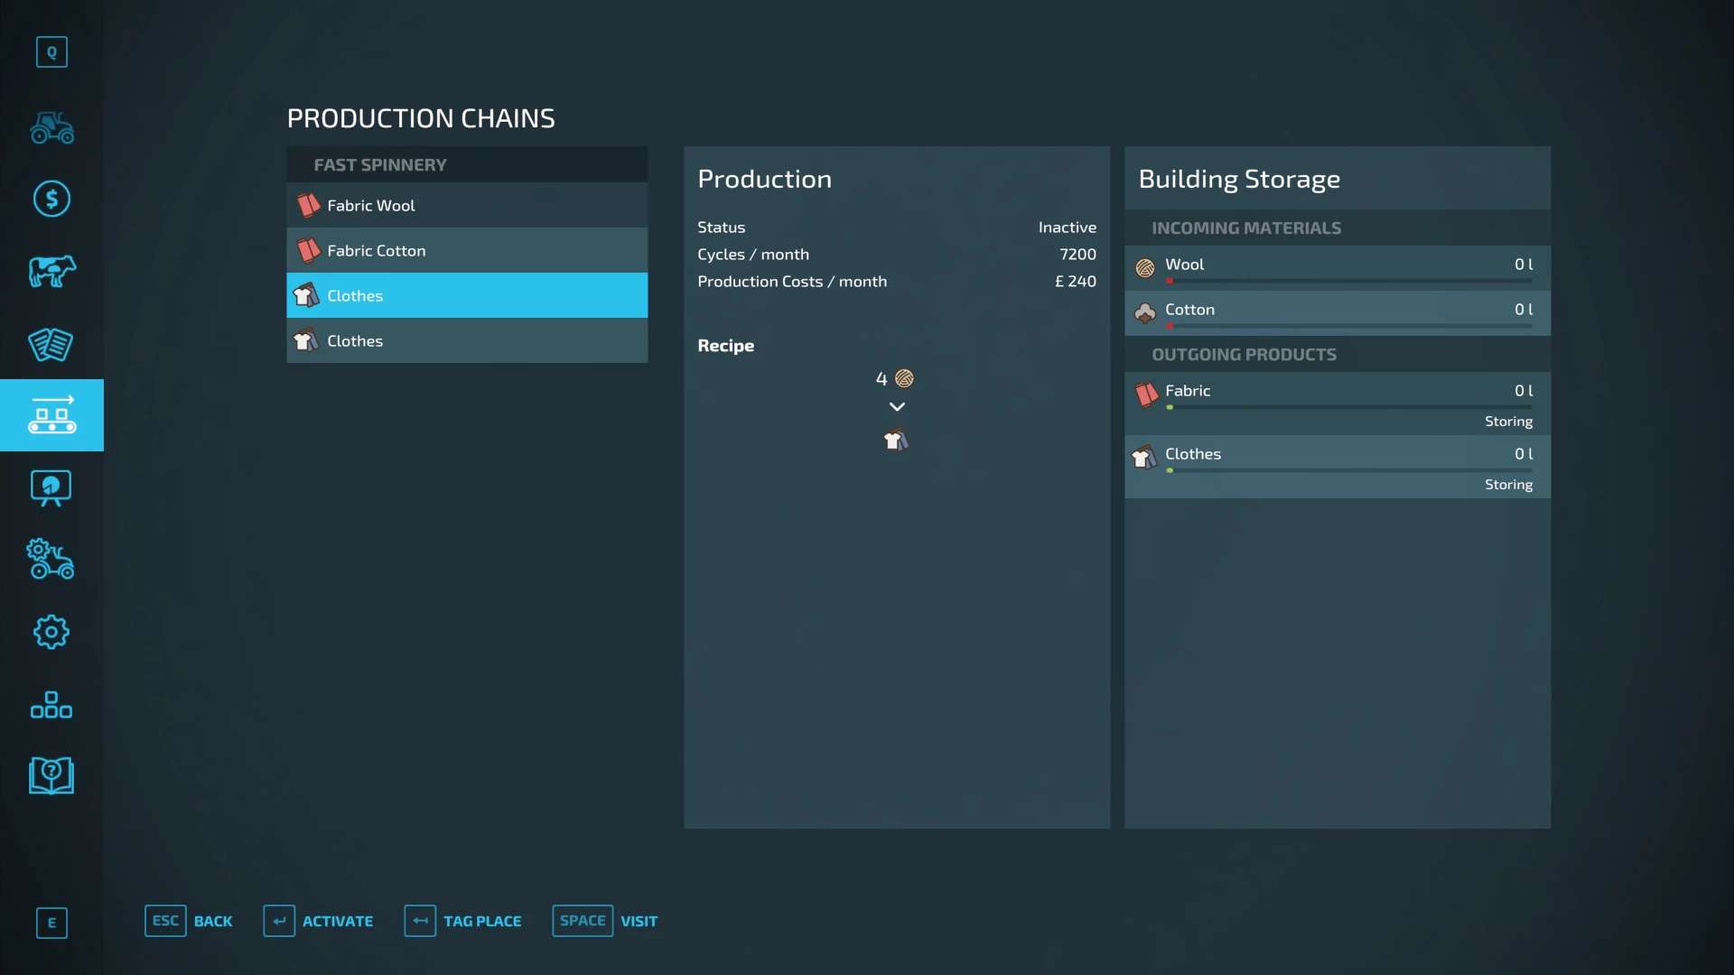Open the general settings gear icon
The width and height of the screenshot is (1734, 975).
pos(51,632)
